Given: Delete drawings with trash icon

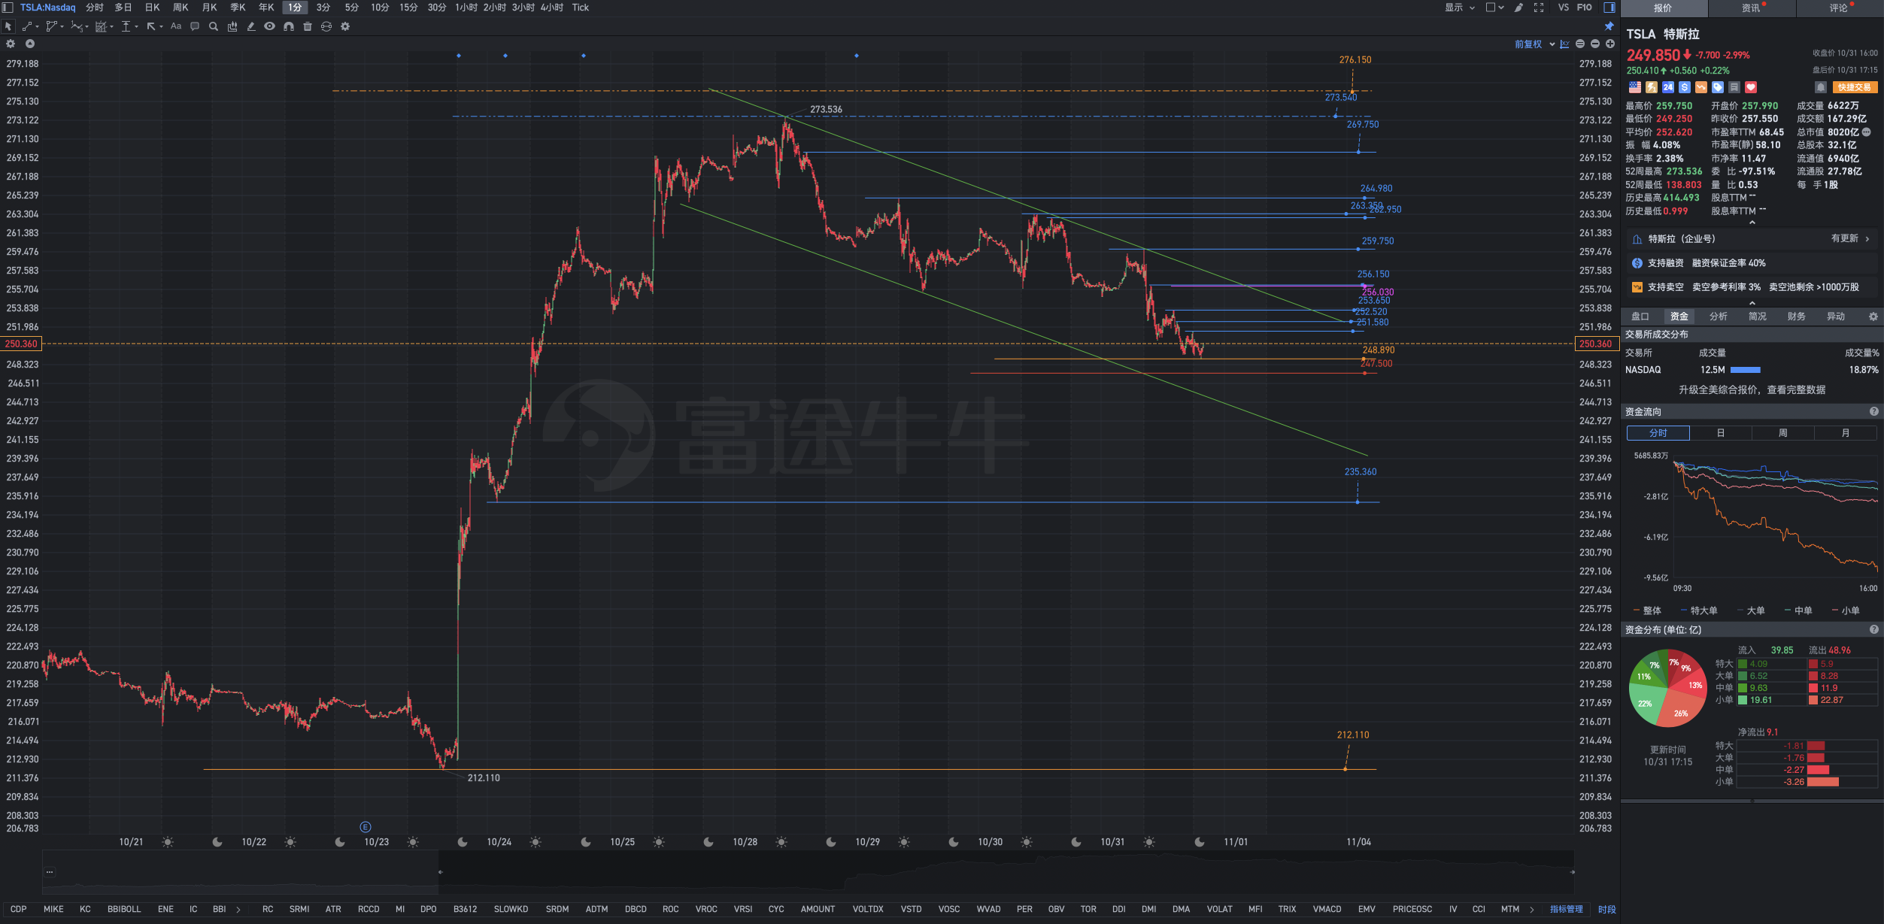Looking at the screenshot, I should 308,26.
